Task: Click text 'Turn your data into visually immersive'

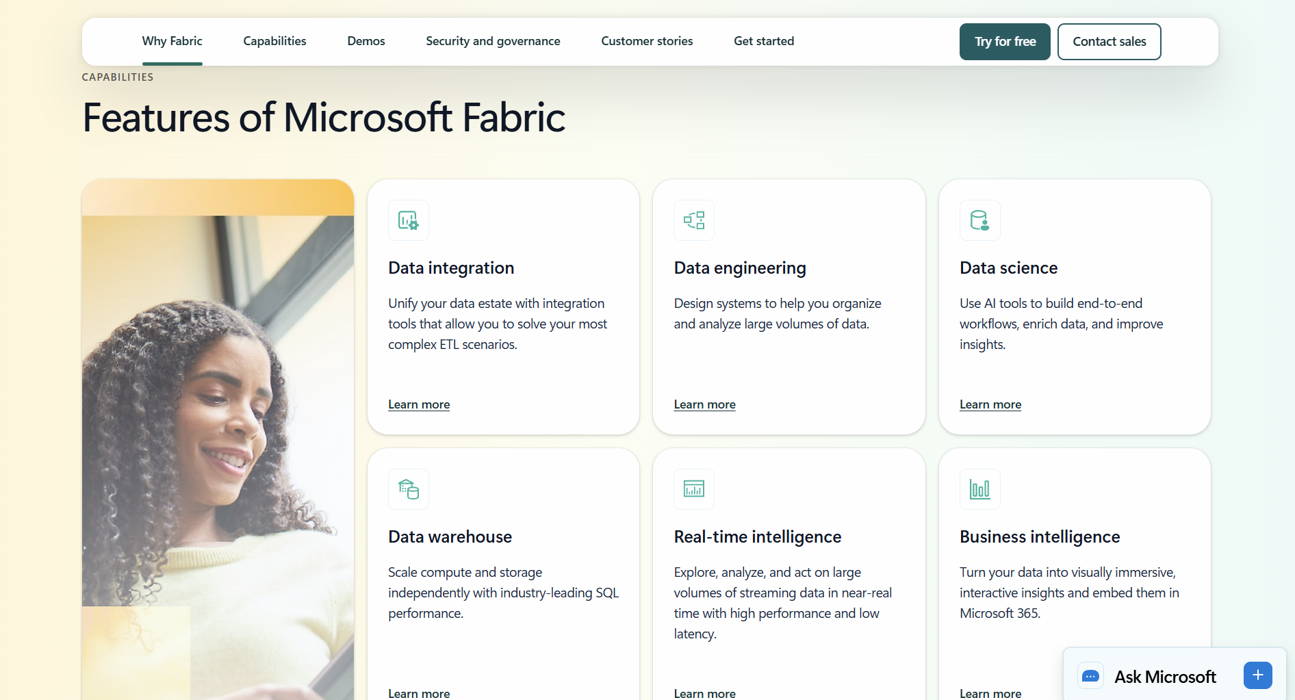Action: coord(1067,572)
